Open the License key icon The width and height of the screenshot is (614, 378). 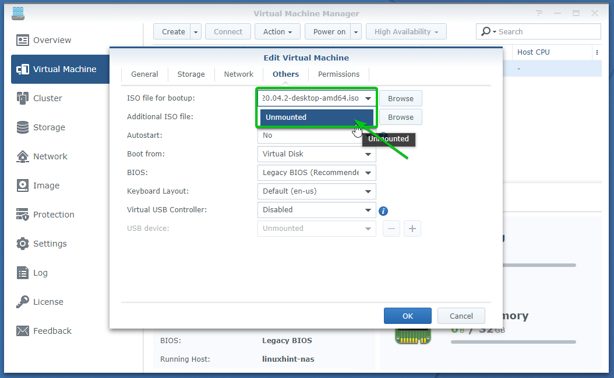pos(23,302)
